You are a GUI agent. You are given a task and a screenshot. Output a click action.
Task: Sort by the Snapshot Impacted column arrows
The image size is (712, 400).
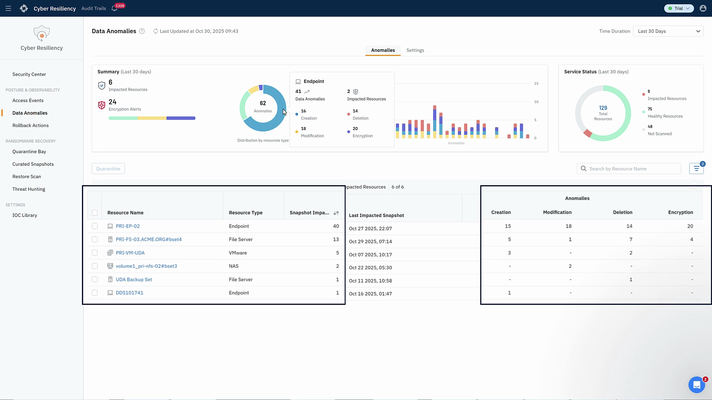point(336,213)
